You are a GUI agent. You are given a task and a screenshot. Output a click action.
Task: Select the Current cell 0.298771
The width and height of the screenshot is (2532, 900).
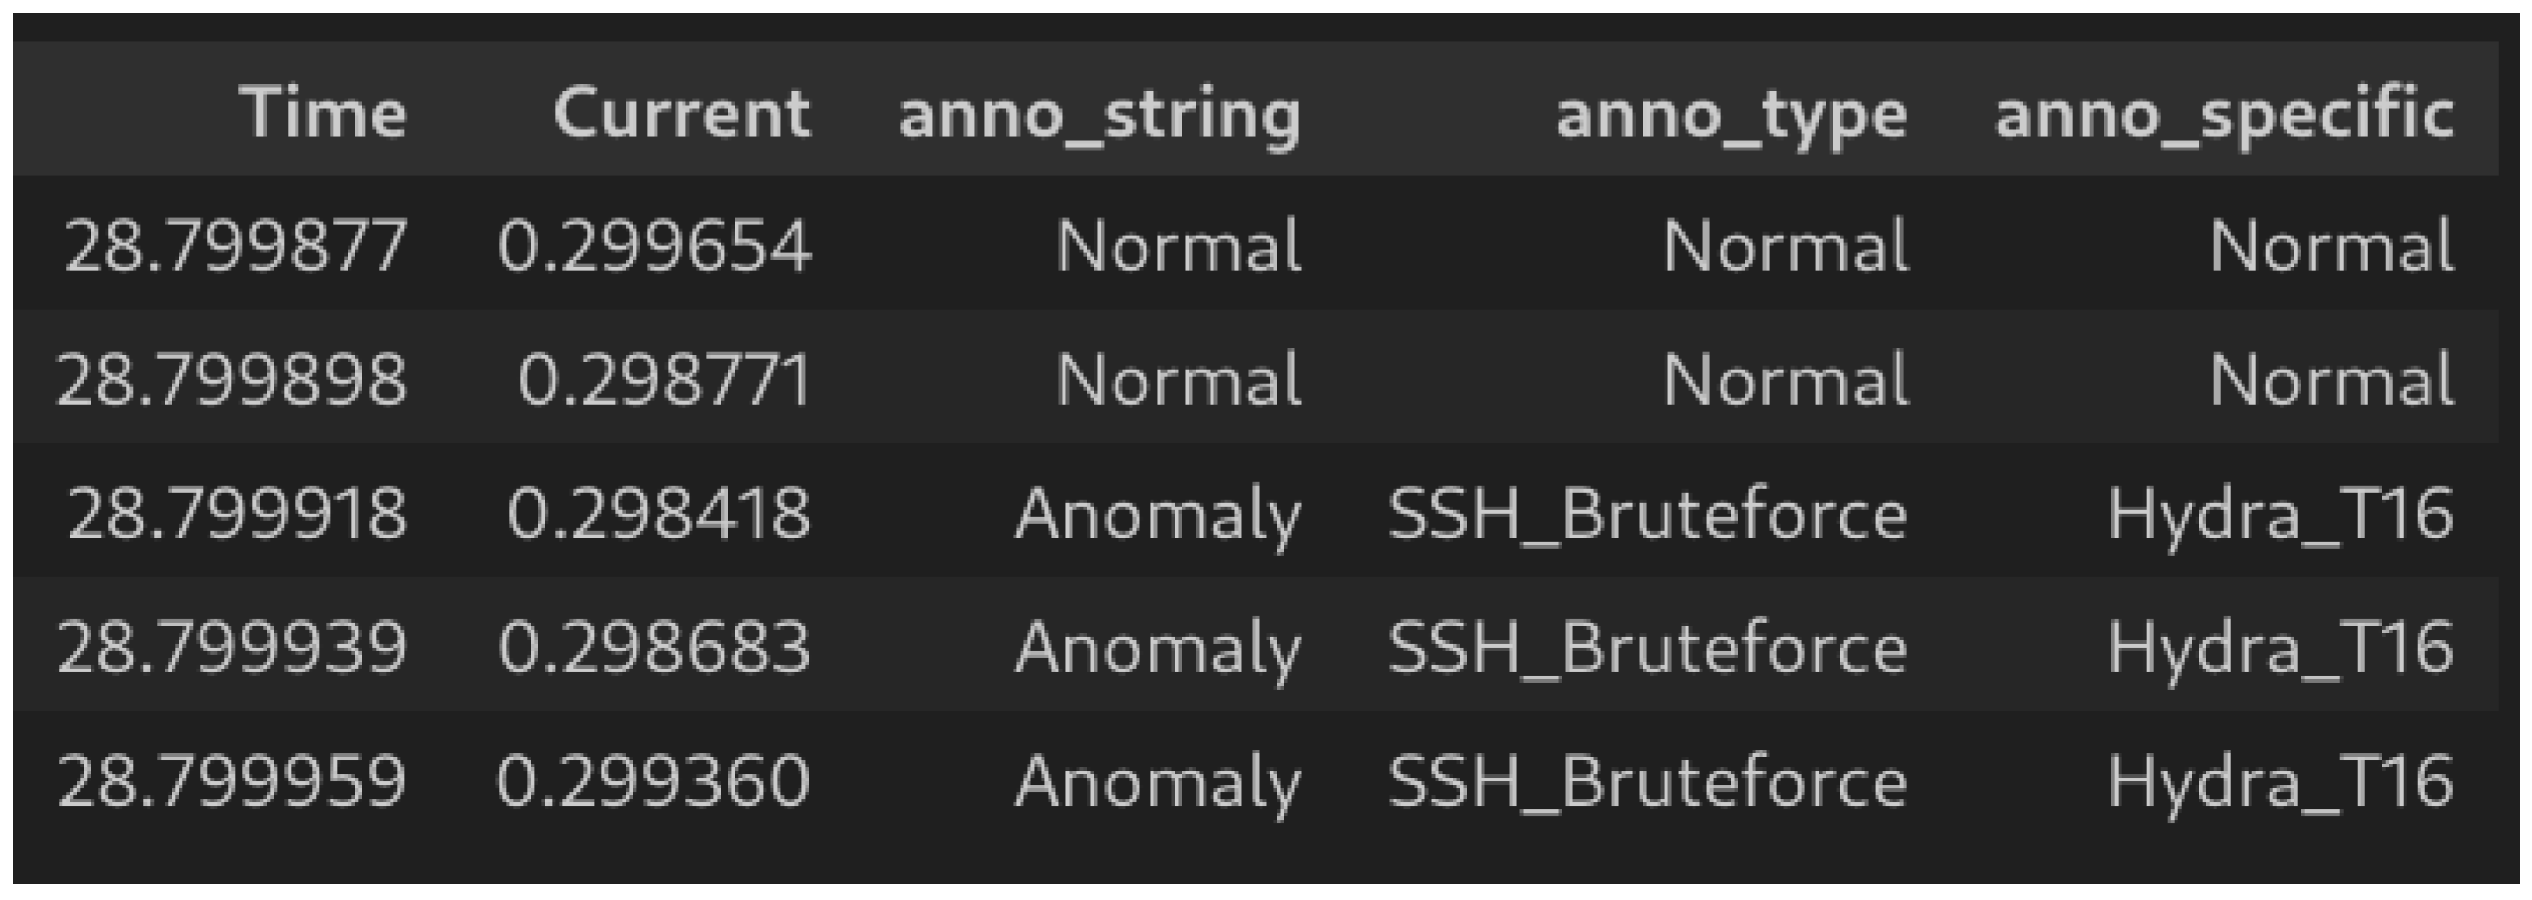tap(664, 379)
